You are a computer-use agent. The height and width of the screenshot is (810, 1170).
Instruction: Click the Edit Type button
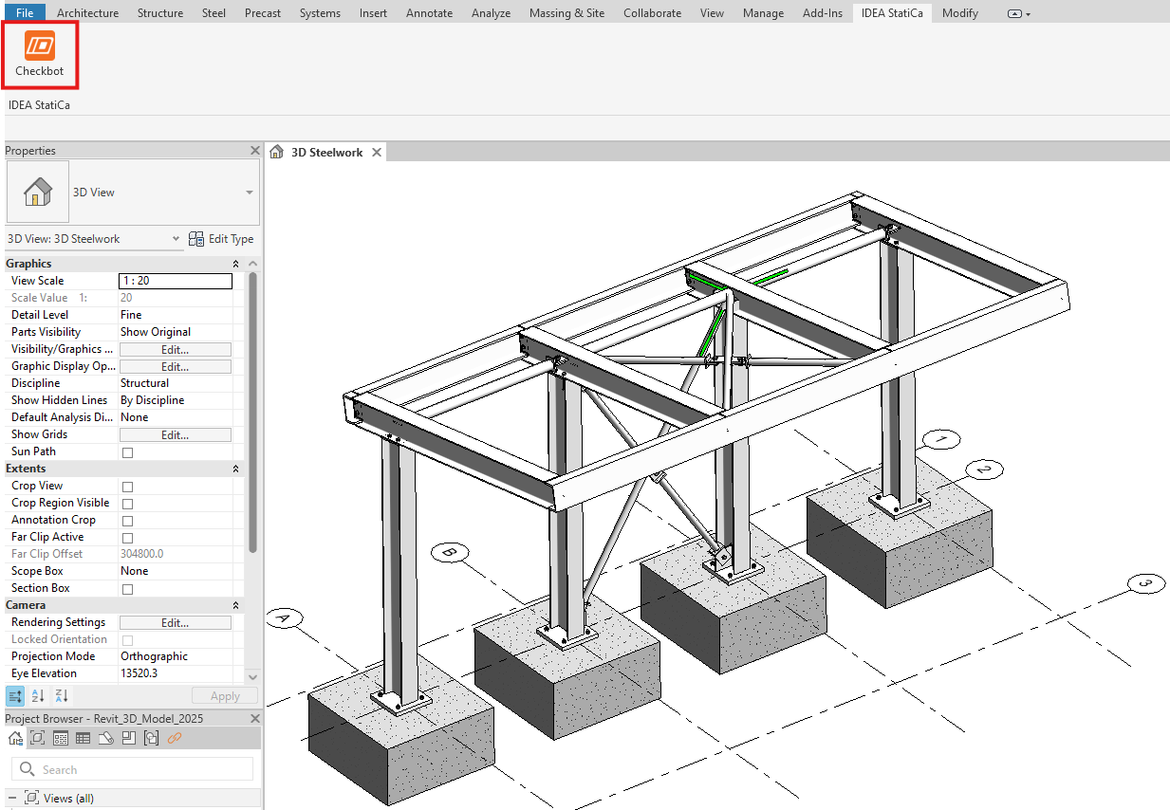point(221,239)
